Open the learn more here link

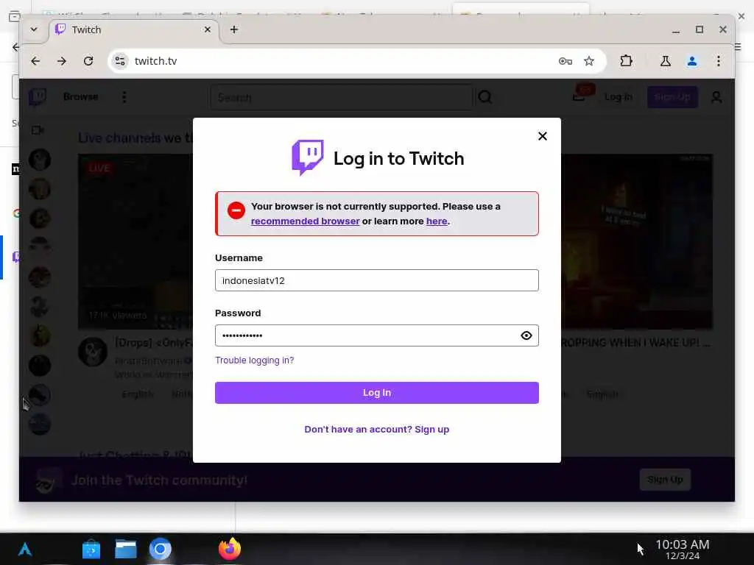(437, 221)
